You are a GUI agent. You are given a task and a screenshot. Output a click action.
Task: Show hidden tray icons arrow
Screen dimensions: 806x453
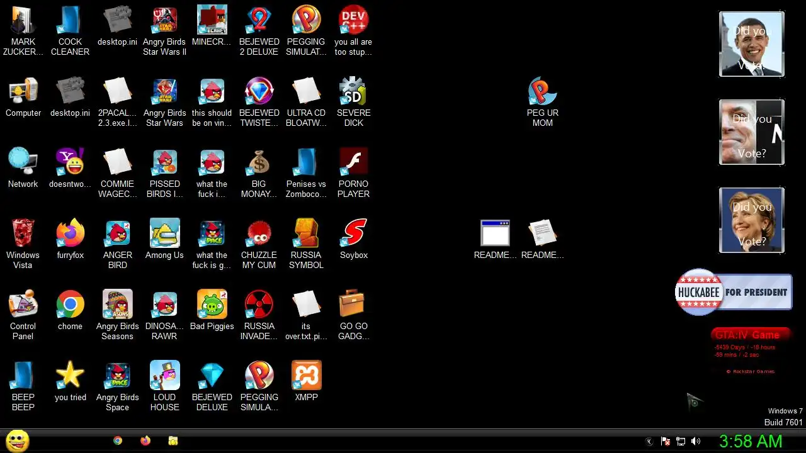pos(649,442)
